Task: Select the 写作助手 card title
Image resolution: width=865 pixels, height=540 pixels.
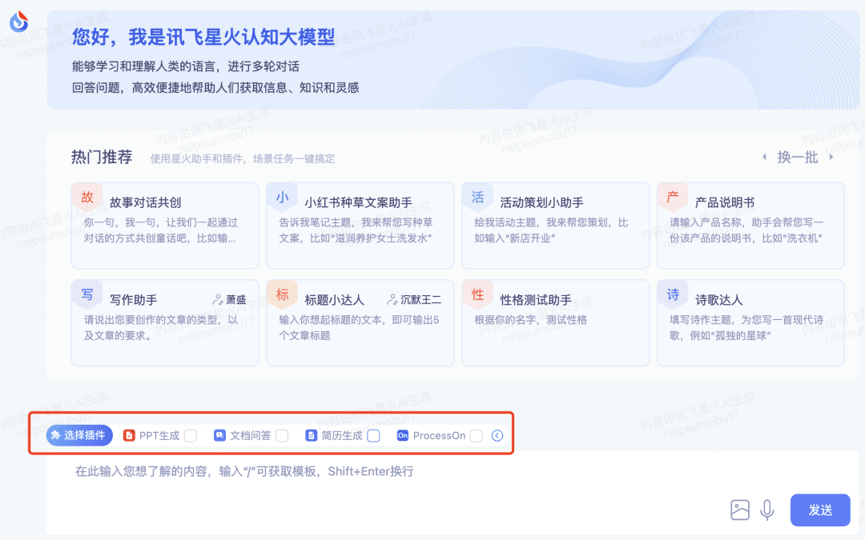Action: (x=133, y=300)
